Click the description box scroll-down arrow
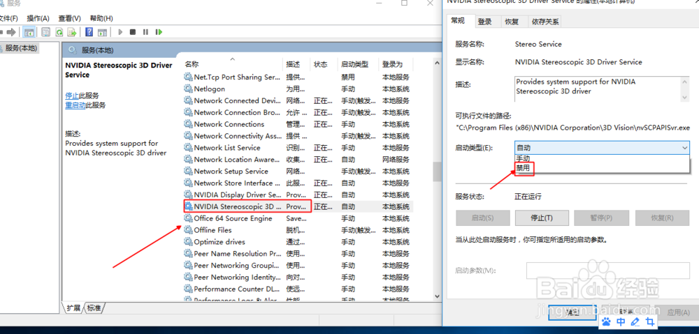Screen dimensions: 699x334 pyautogui.click(x=685, y=98)
